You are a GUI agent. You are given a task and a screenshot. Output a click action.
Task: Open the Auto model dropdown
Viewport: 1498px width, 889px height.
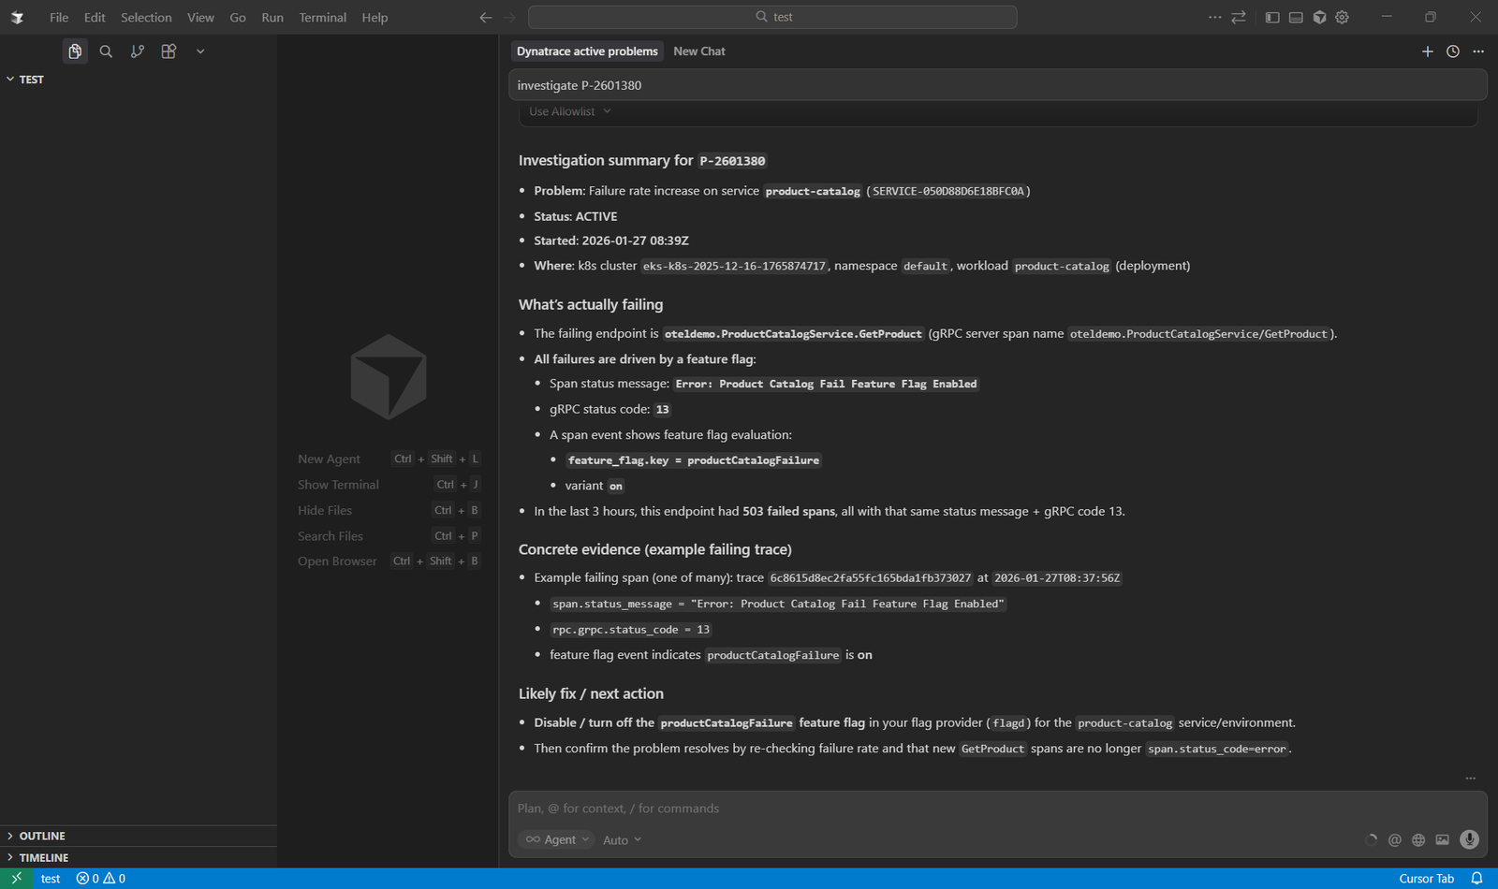[622, 839]
